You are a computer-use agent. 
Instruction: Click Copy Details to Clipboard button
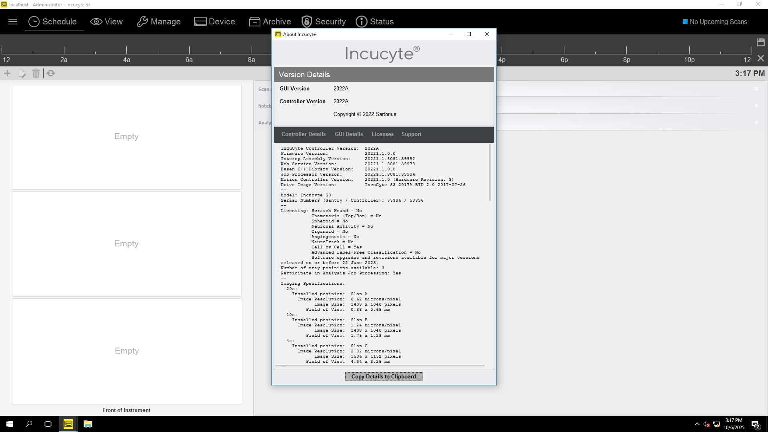coord(383,376)
